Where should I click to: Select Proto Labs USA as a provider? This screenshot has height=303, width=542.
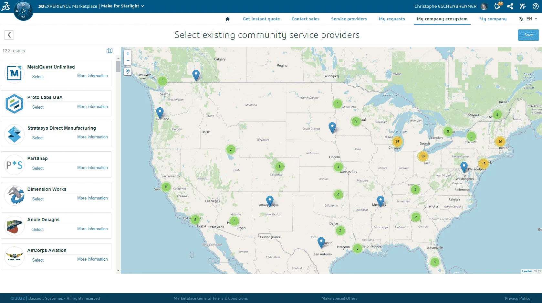coord(38,107)
